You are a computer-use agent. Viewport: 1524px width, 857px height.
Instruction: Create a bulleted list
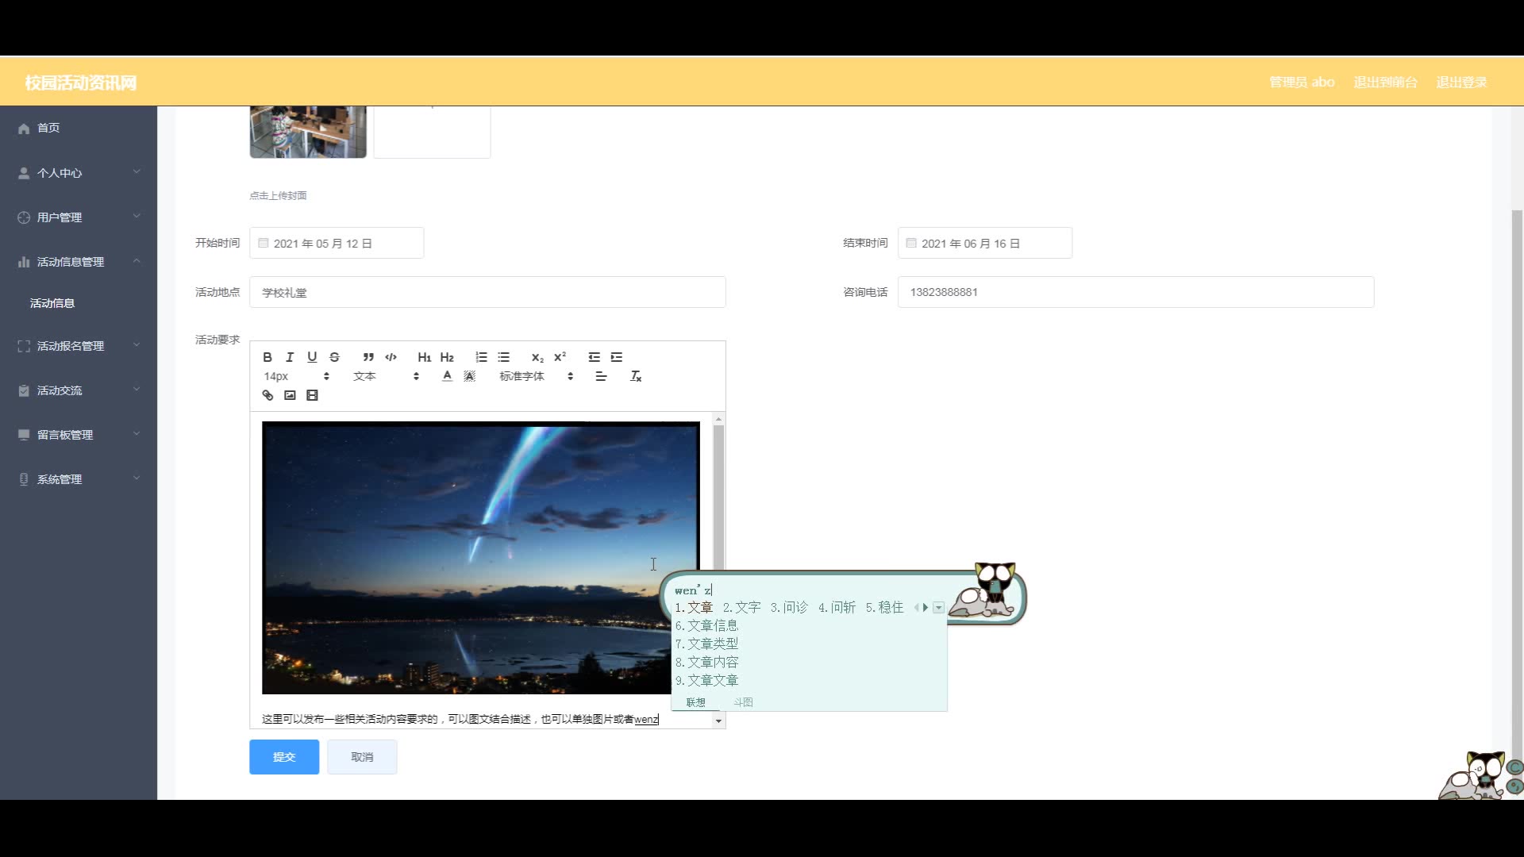coord(503,357)
